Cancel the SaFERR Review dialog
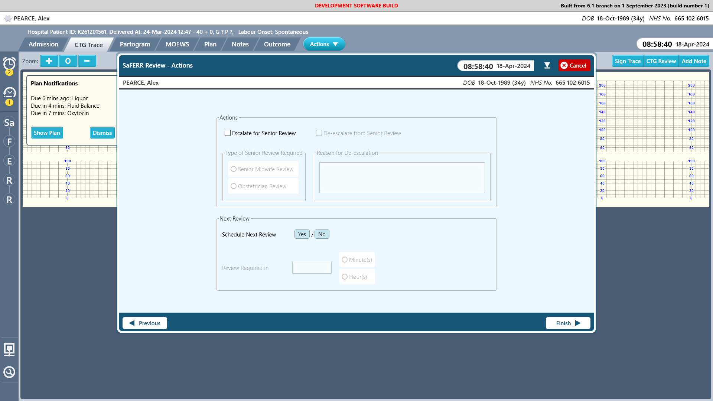This screenshot has height=401, width=713. point(574,65)
